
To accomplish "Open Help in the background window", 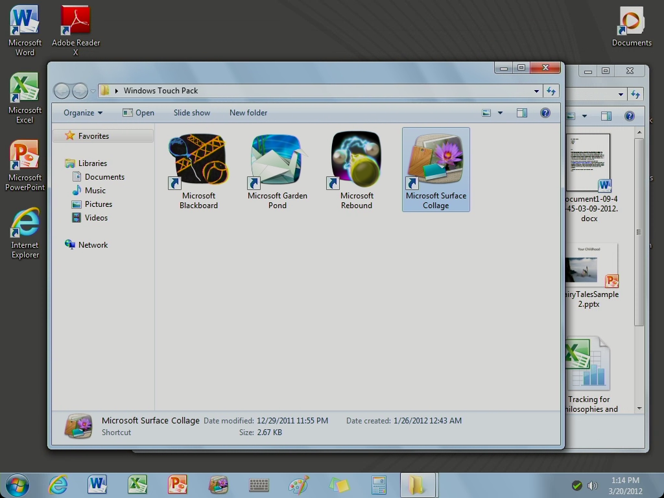I will pos(630,116).
